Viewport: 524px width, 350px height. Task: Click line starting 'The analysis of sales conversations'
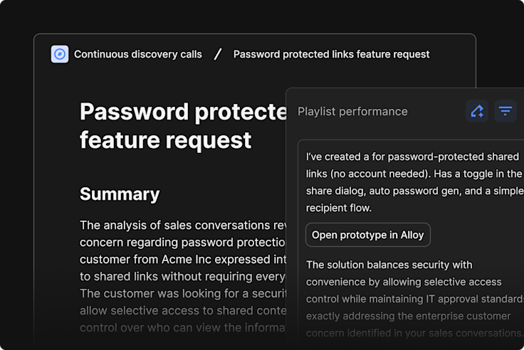(x=183, y=225)
